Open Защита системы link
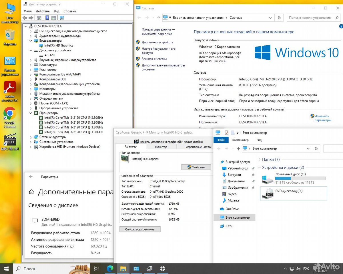The image size is (343, 274). coord(154,59)
